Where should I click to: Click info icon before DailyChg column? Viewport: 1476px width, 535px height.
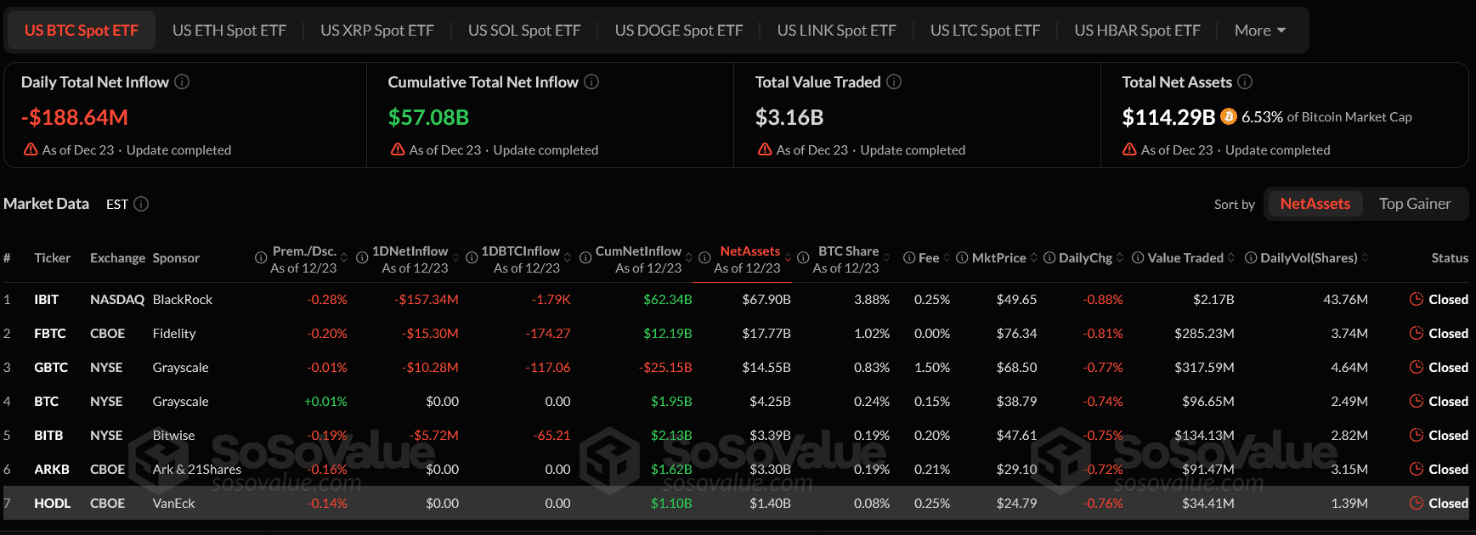click(1049, 257)
